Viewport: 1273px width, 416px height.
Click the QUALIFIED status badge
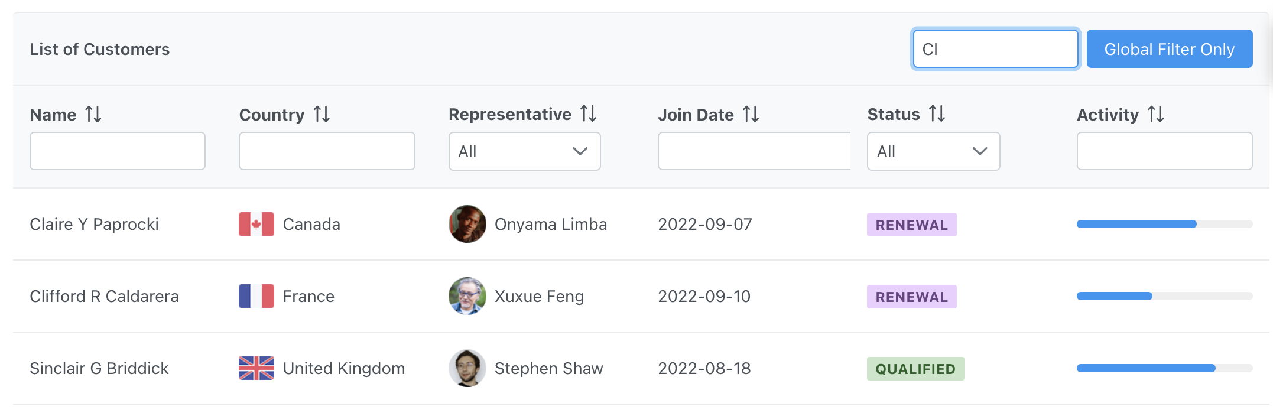click(x=915, y=369)
